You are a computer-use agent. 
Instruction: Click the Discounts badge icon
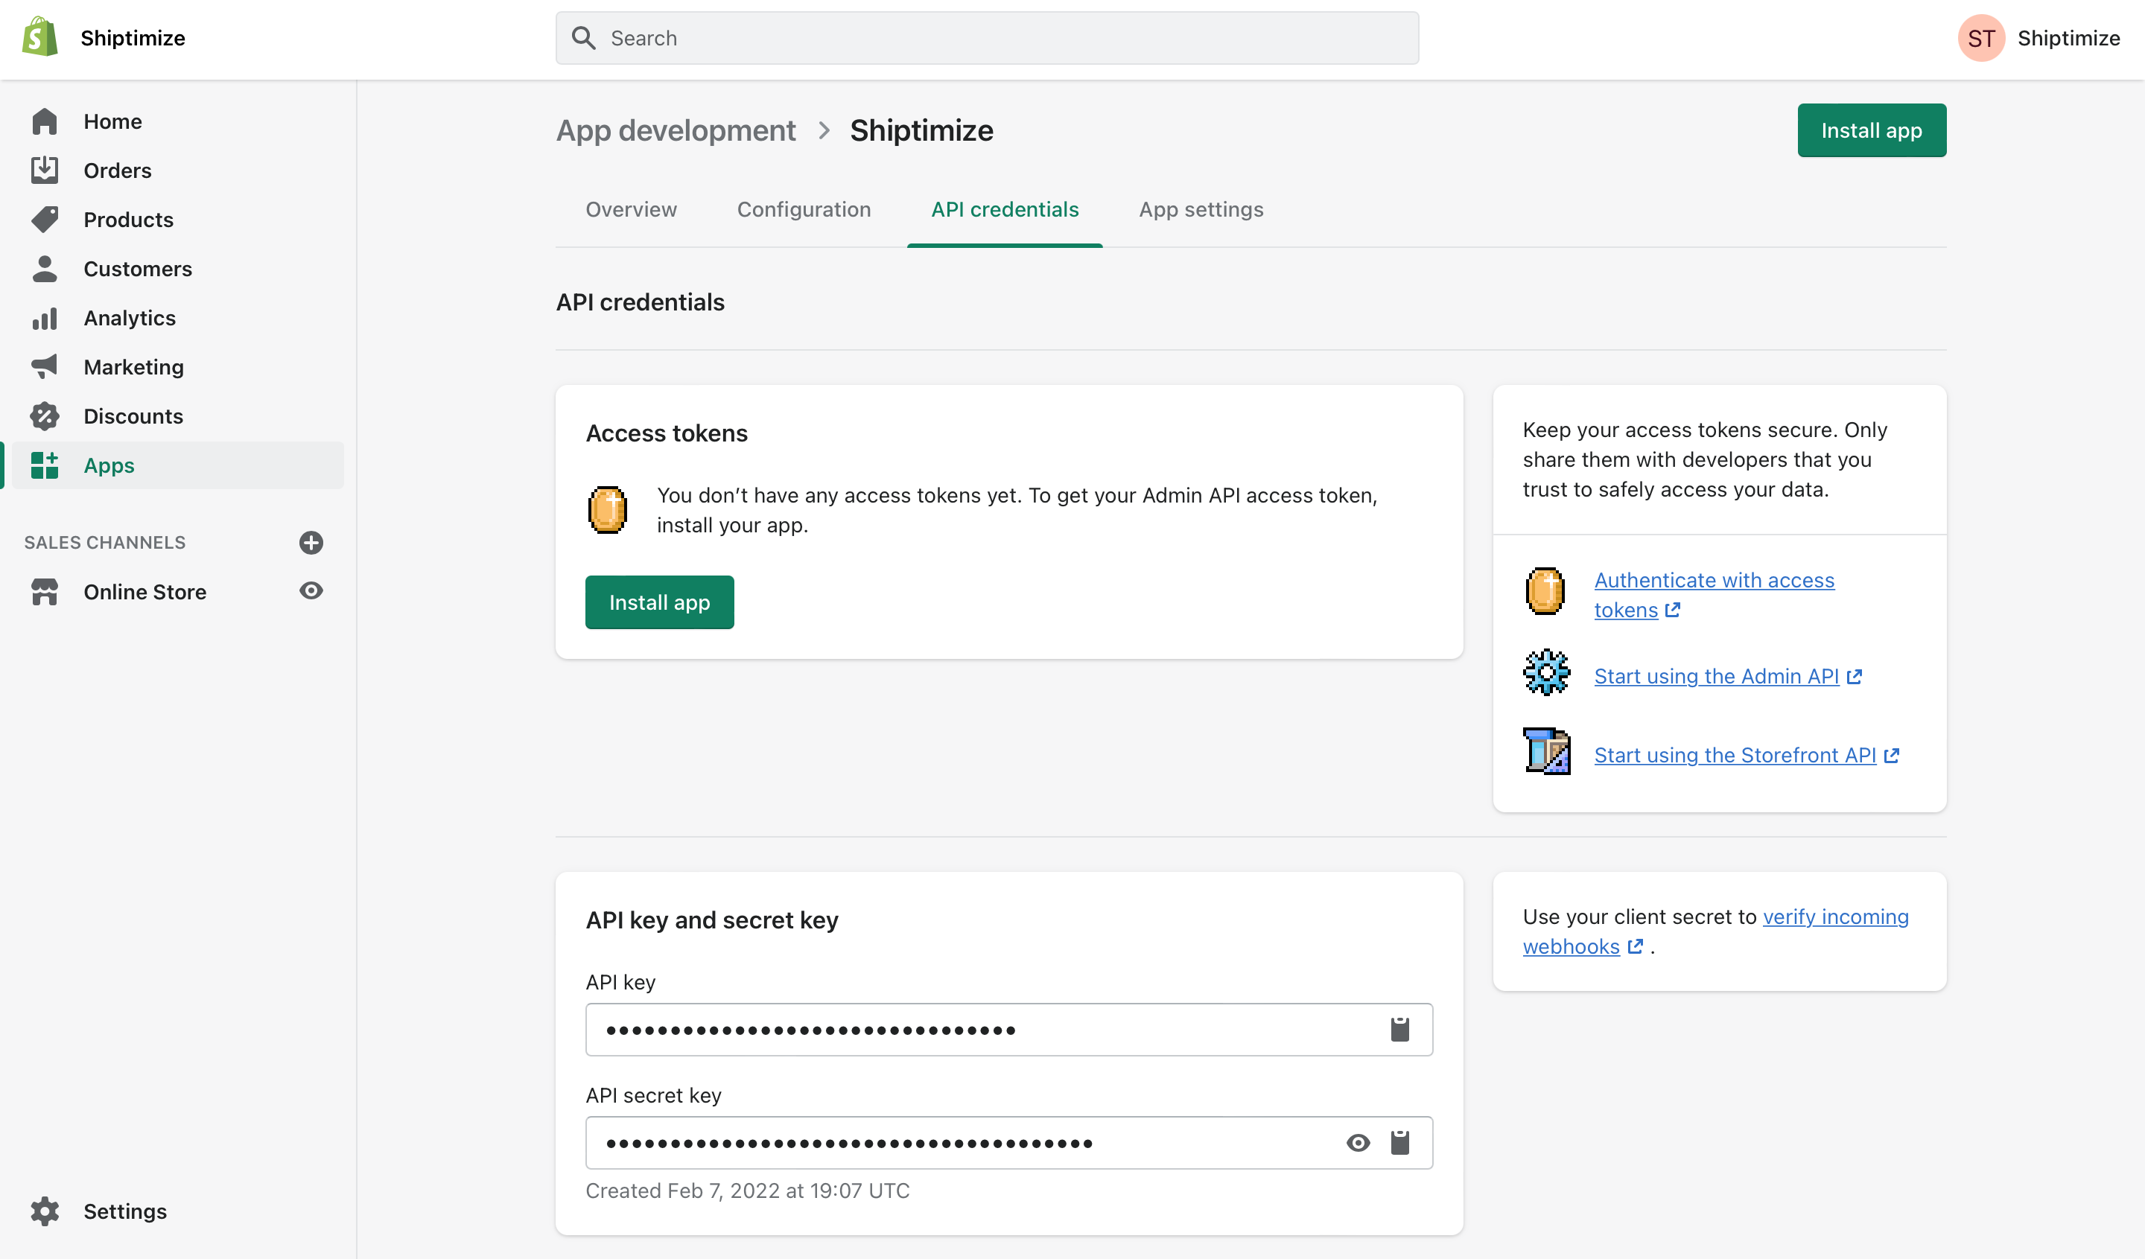44,416
